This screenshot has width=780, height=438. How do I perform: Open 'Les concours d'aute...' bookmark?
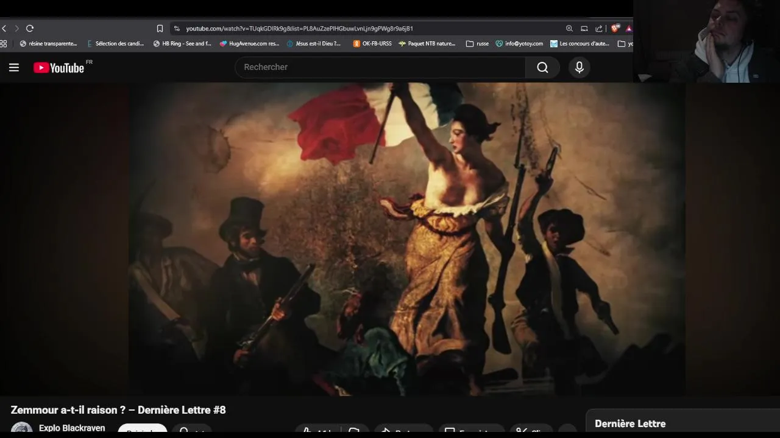coord(580,44)
